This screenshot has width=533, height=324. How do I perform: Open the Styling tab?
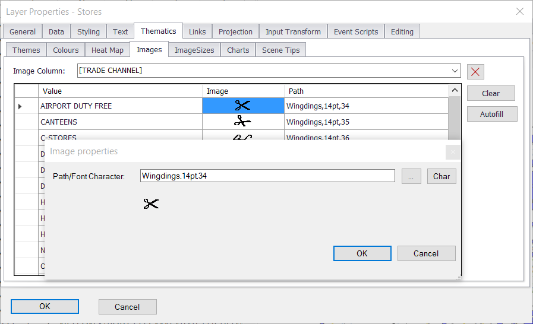pos(89,32)
